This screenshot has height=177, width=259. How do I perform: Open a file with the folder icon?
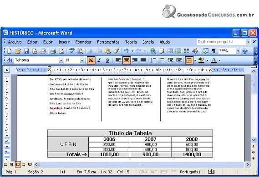click(18, 51)
